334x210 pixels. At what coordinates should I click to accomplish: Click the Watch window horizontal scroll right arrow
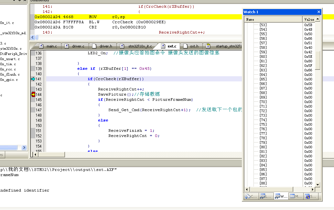312,189
